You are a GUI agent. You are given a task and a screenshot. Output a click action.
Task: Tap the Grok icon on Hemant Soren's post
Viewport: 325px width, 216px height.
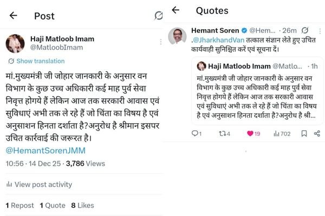(305, 29)
